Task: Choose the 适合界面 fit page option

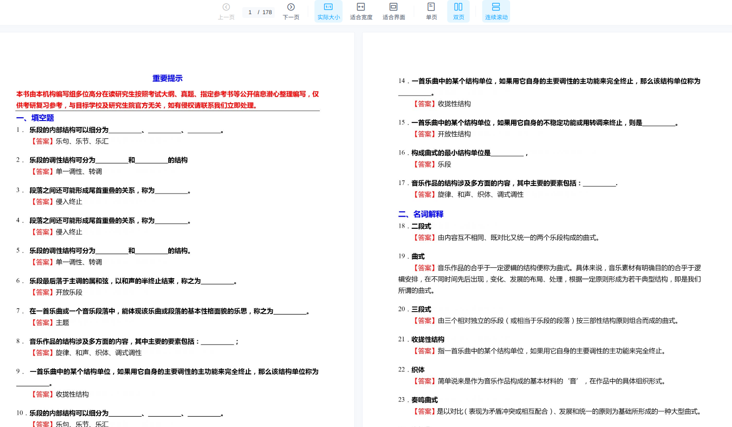Action: pos(393,11)
